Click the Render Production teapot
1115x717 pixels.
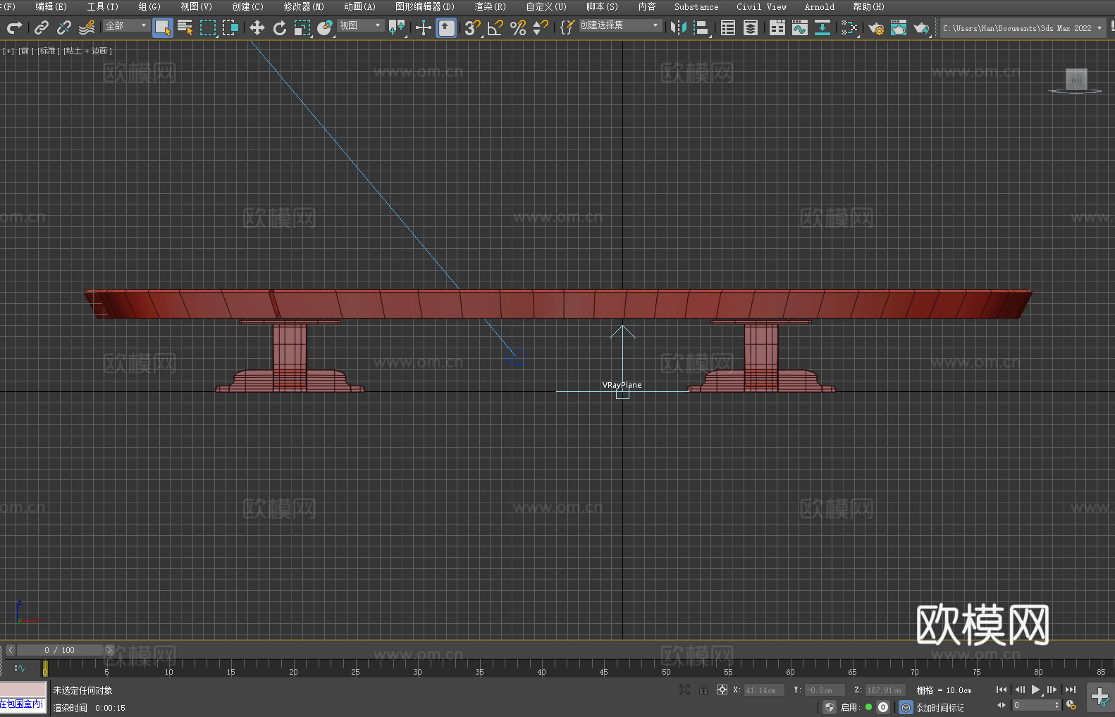coord(921,27)
